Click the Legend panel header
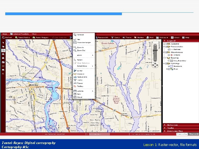Image resolution: width=199 pixels, height=149 pixels. click(x=181, y=41)
